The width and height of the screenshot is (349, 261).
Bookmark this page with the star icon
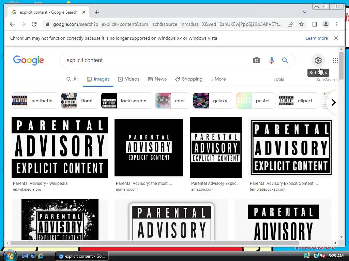pyautogui.click(x=301, y=24)
